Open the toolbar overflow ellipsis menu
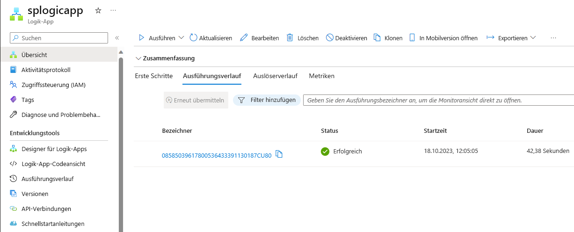The height and width of the screenshot is (232, 574). pos(553,38)
